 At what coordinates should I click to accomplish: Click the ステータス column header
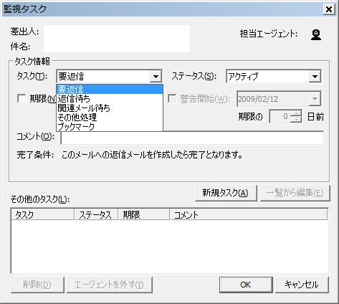click(96, 214)
